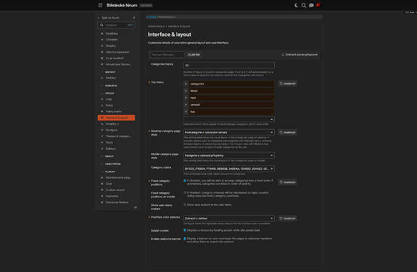The width and height of the screenshot is (417, 272).
Task: Open 'Co je nového?' sidebar item
Action: click(x=116, y=58)
